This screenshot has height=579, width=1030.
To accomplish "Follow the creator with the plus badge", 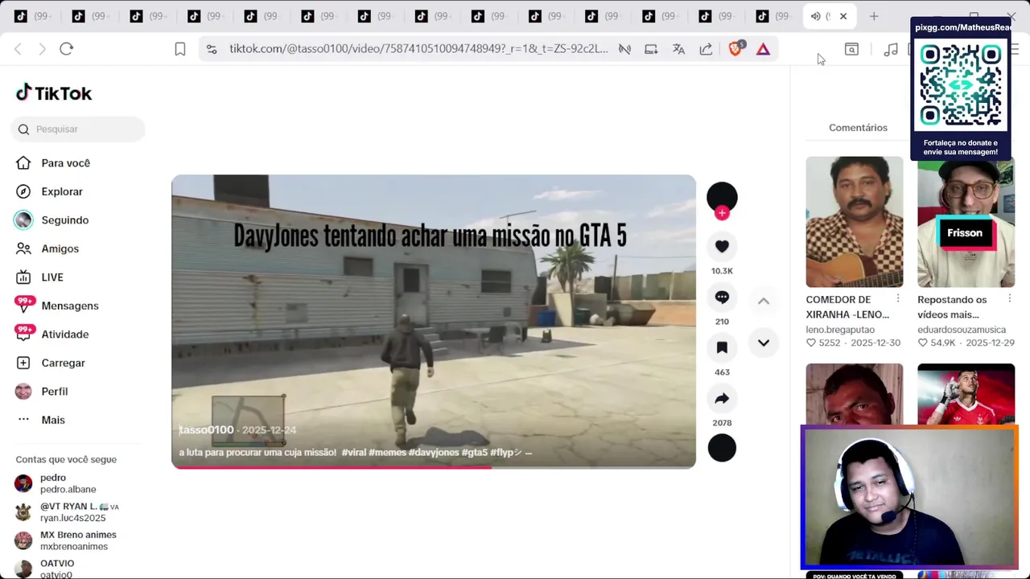I will point(722,213).
